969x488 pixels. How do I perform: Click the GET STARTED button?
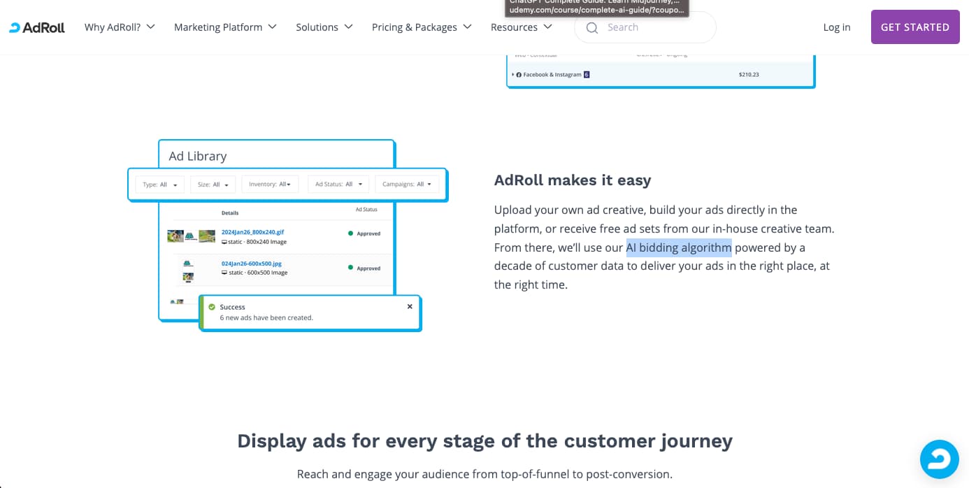point(915,27)
